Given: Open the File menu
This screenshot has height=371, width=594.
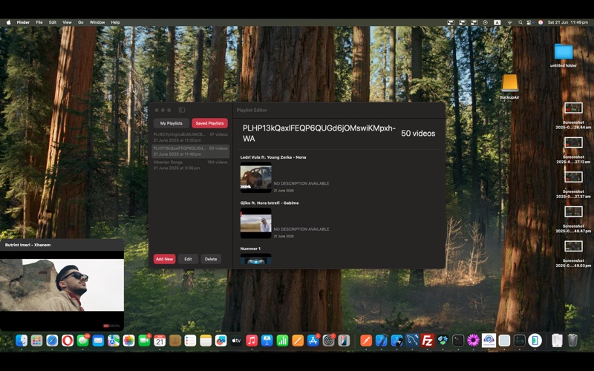Looking at the screenshot, I should click(39, 22).
